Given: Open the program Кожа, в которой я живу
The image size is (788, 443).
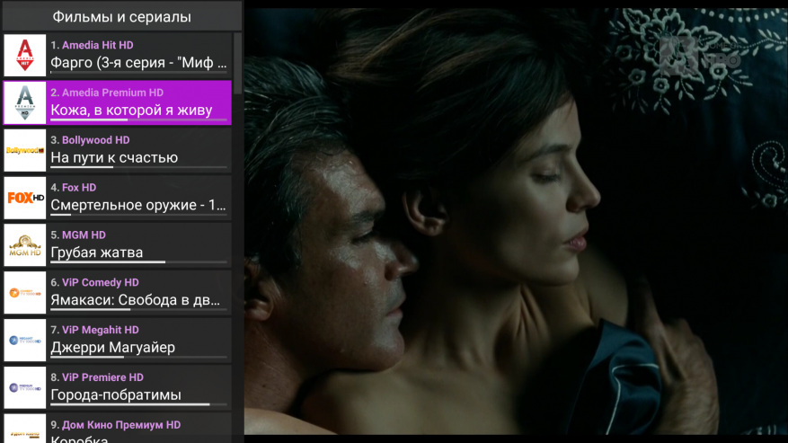Looking at the screenshot, I should point(132,111).
